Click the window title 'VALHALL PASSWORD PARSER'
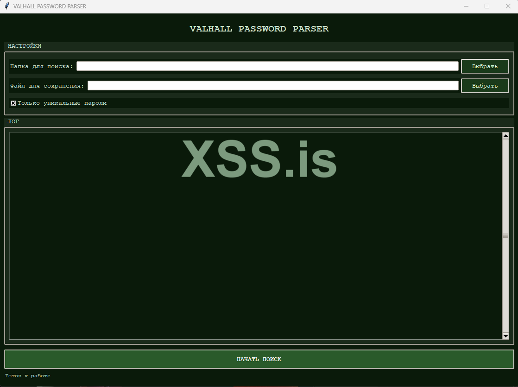518x387 pixels. click(50, 6)
